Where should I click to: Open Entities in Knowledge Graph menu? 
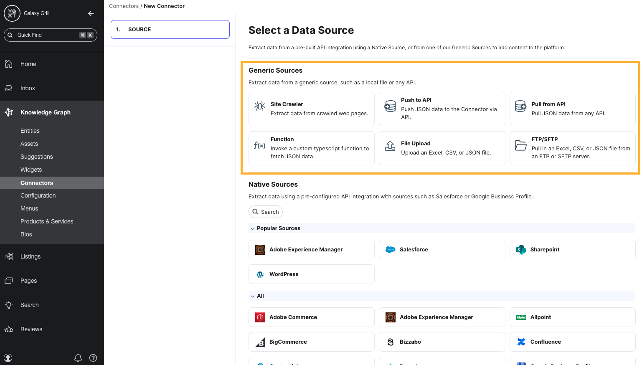(30, 131)
